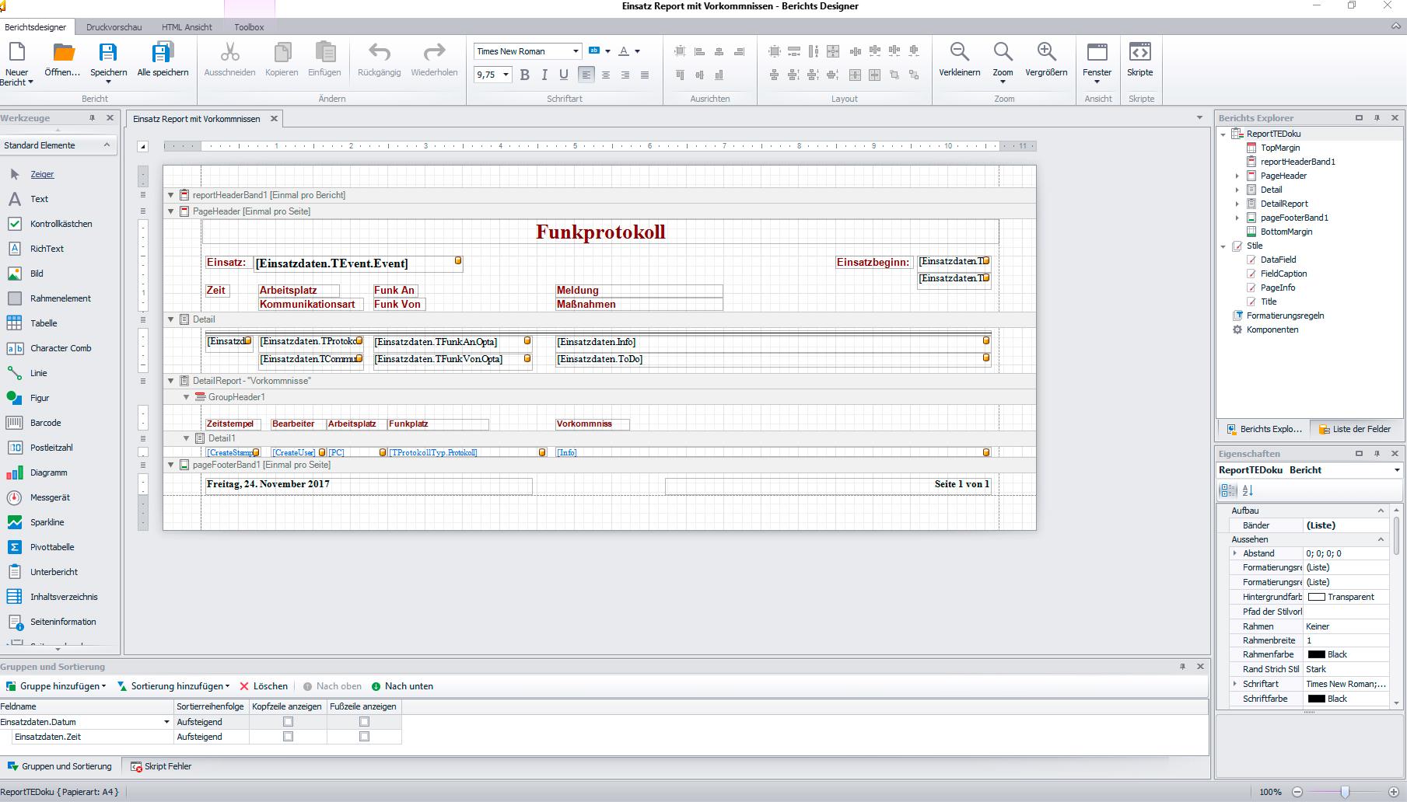Collapse the PageHeader band

point(171,211)
